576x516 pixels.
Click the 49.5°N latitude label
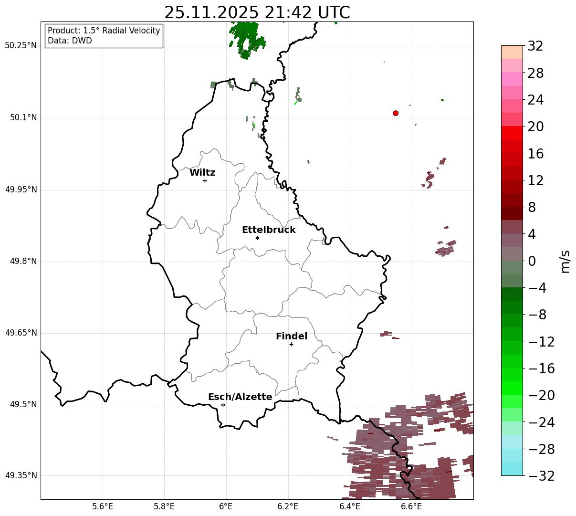[x=23, y=404]
